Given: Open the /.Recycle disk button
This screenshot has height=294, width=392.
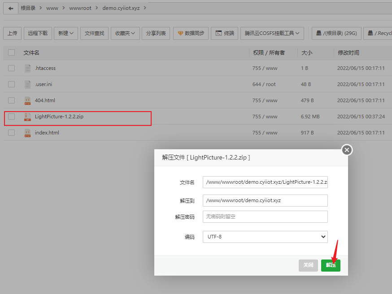Looking at the screenshot, I should pos(378,33).
